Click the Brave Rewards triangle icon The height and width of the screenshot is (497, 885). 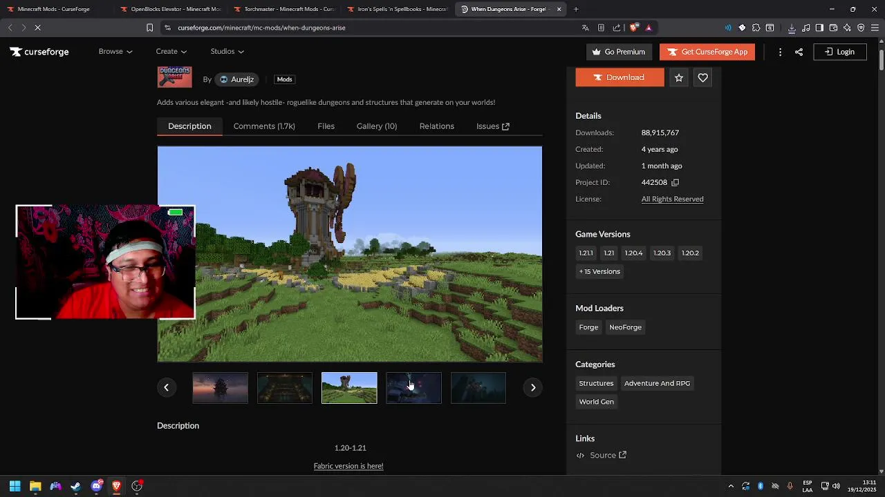(x=649, y=28)
